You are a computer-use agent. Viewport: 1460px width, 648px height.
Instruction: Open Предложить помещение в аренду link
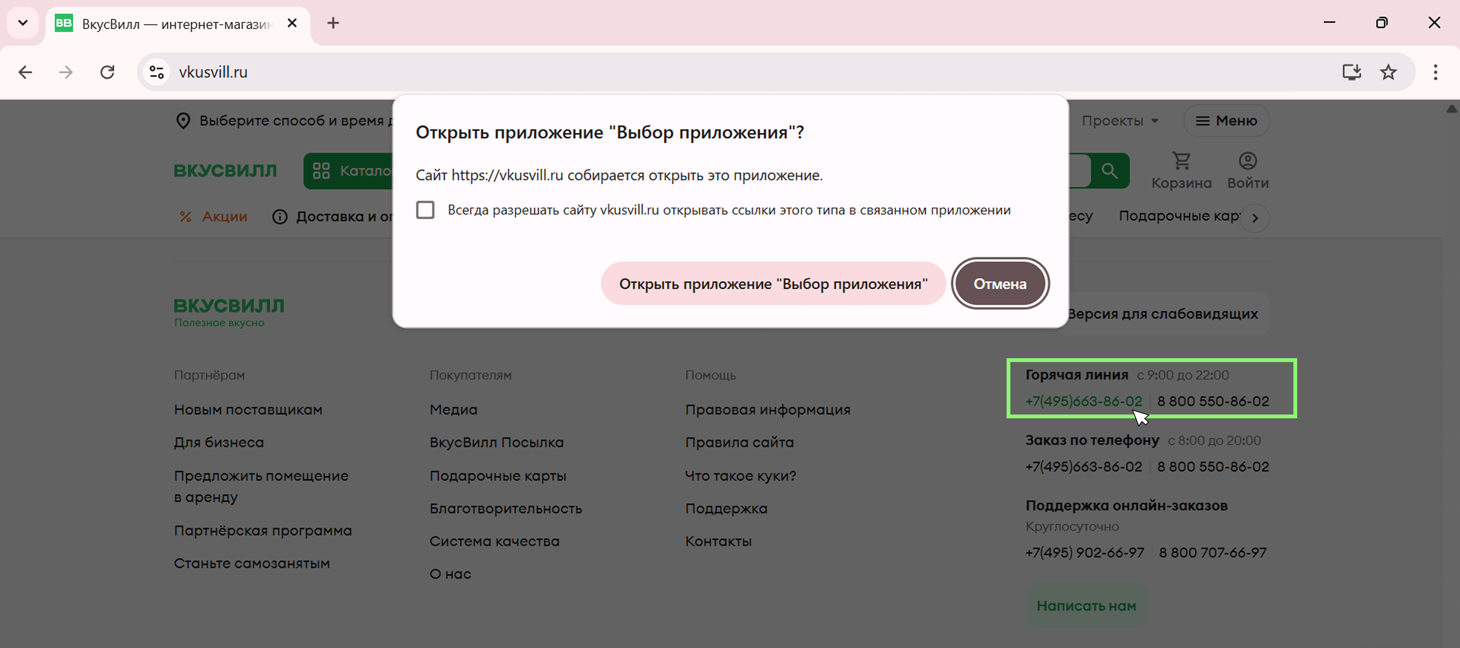pos(261,486)
